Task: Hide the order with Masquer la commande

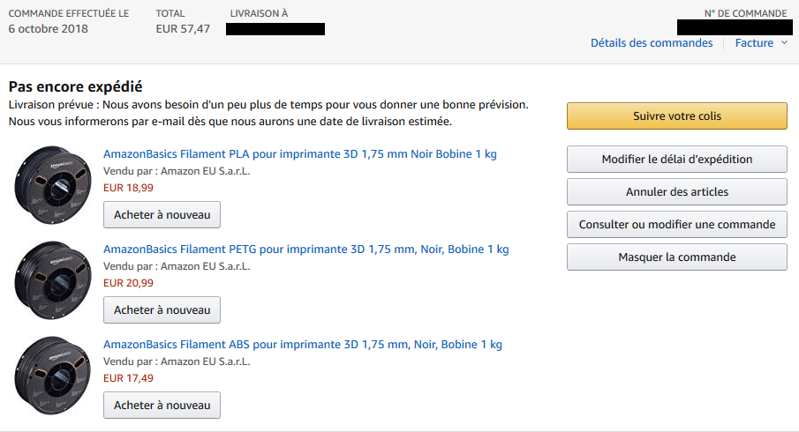Action: pos(676,257)
